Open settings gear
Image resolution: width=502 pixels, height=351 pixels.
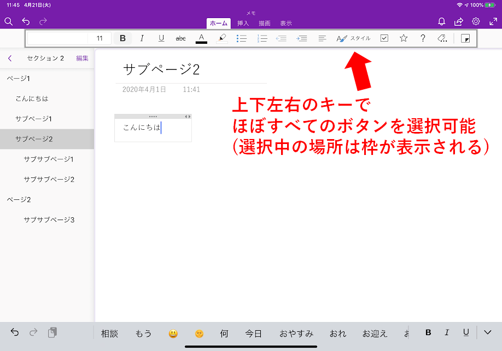pos(476,21)
